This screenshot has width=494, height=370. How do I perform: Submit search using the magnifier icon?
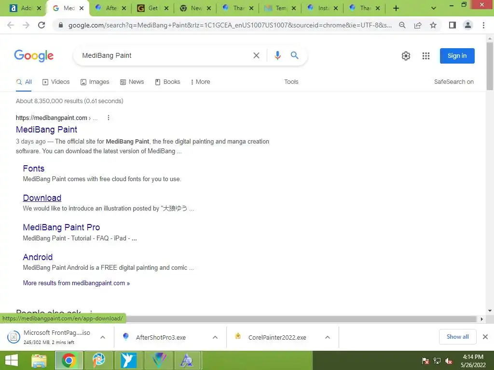click(x=295, y=55)
